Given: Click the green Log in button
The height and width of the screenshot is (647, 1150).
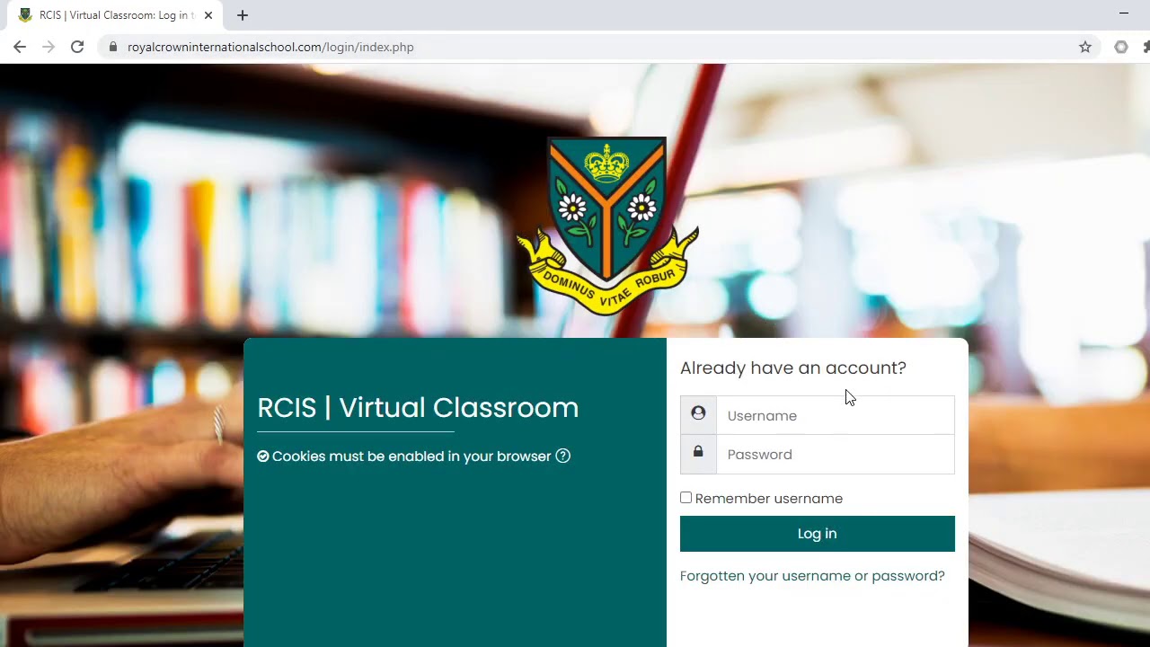Looking at the screenshot, I should coord(818,534).
